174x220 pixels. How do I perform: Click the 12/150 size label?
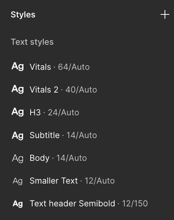(135, 203)
